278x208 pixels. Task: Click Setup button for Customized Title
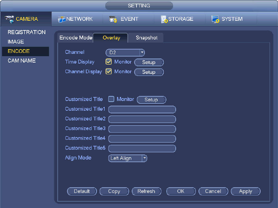[x=152, y=100]
